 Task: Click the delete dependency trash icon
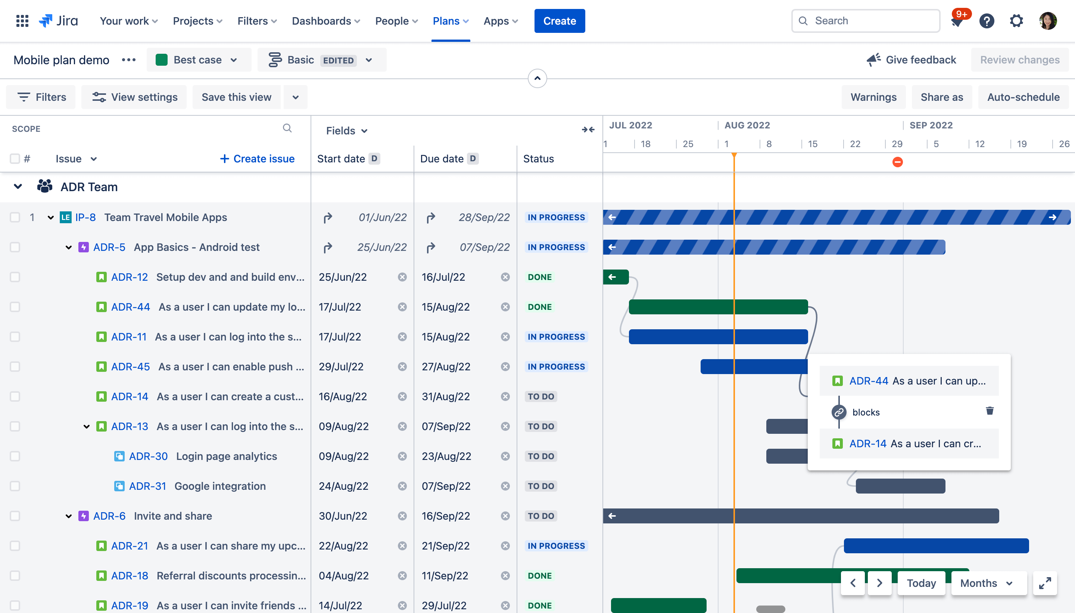(990, 411)
